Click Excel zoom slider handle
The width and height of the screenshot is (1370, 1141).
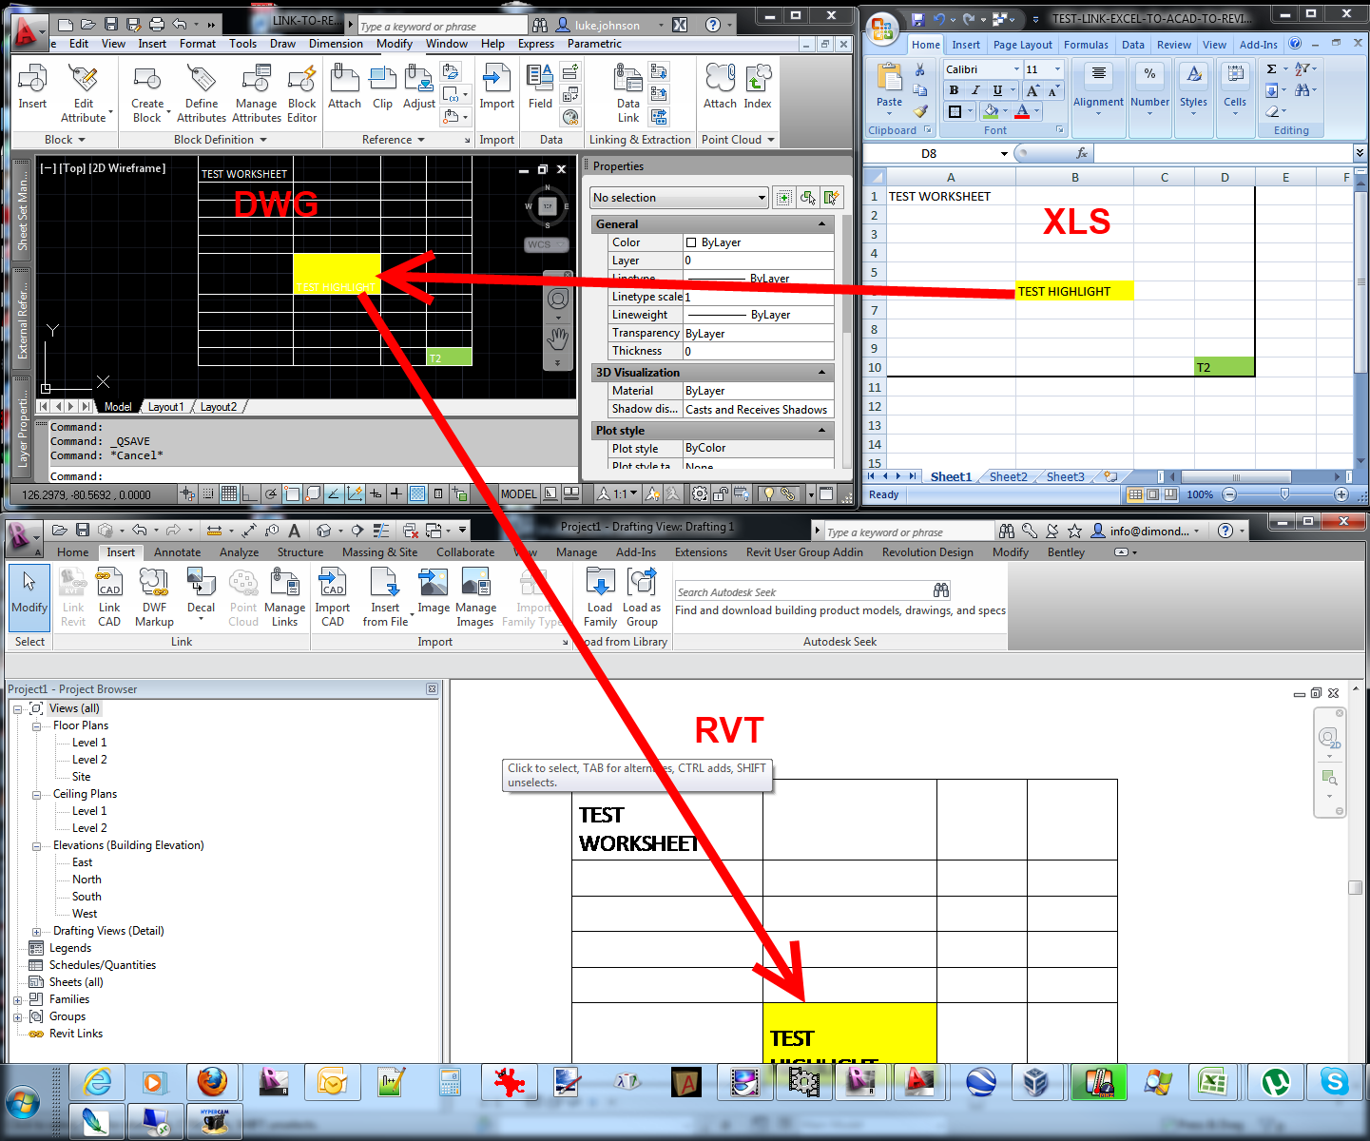(1284, 494)
